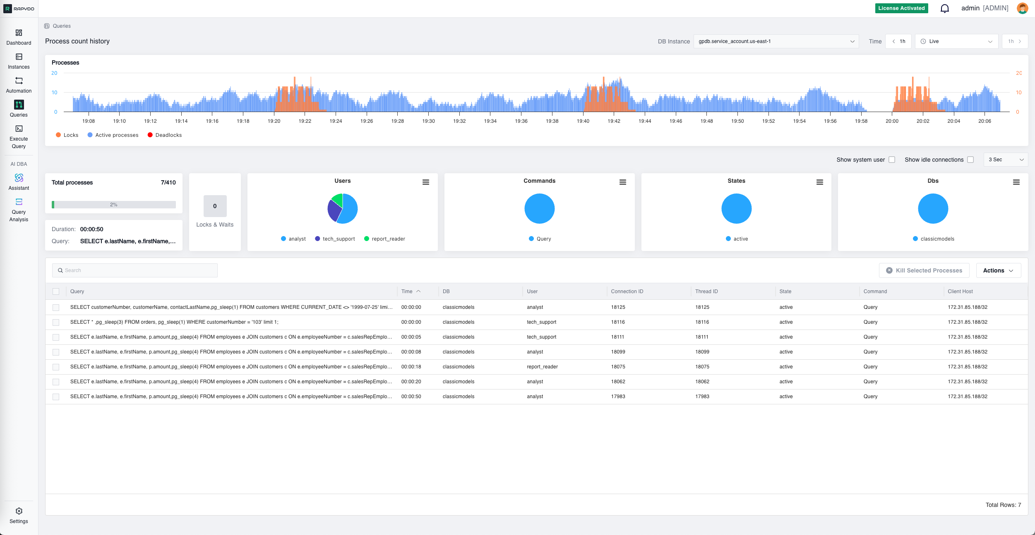The image size is (1035, 535).
Task: Open the Users chart menu
Action: [x=426, y=182]
